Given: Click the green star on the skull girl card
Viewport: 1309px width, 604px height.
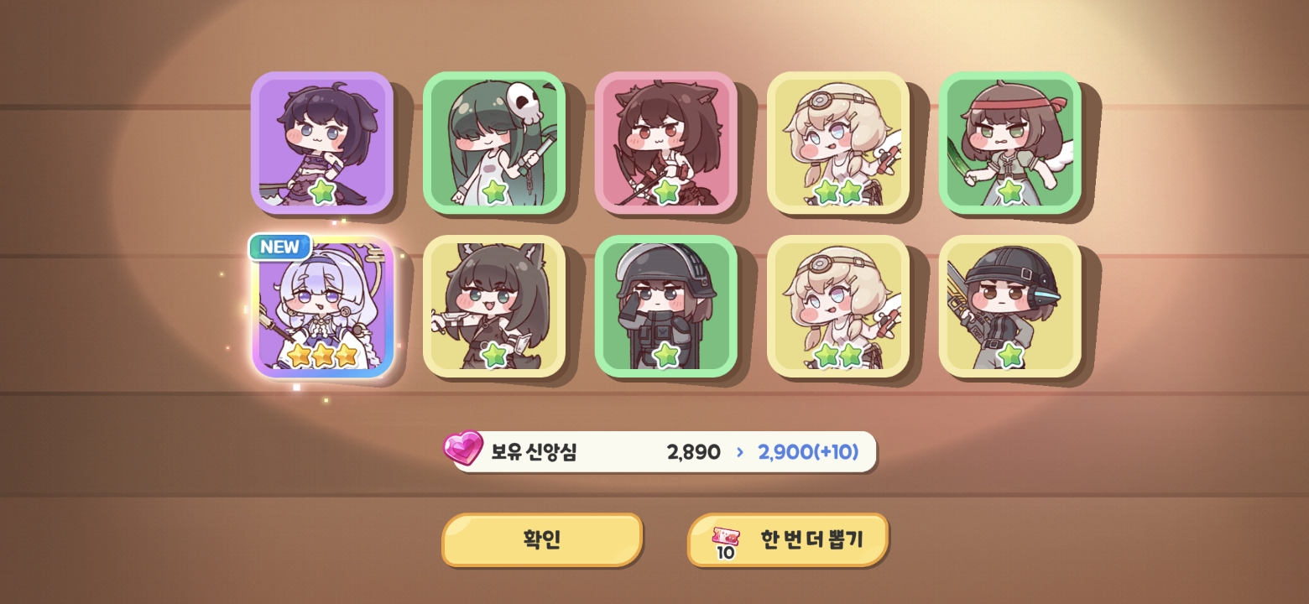Looking at the screenshot, I should click(495, 192).
